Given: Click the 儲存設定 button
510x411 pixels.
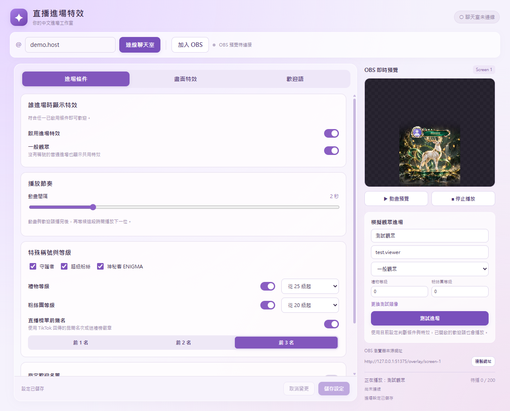Looking at the screenshot, I should click(x=334, y=388).
